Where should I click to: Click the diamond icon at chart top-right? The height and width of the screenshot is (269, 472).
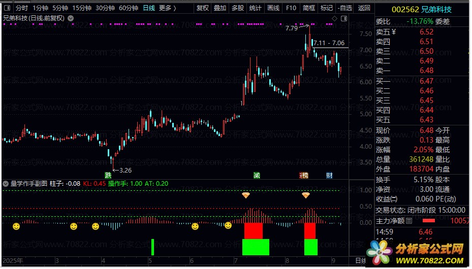click(x=334, y=19)
